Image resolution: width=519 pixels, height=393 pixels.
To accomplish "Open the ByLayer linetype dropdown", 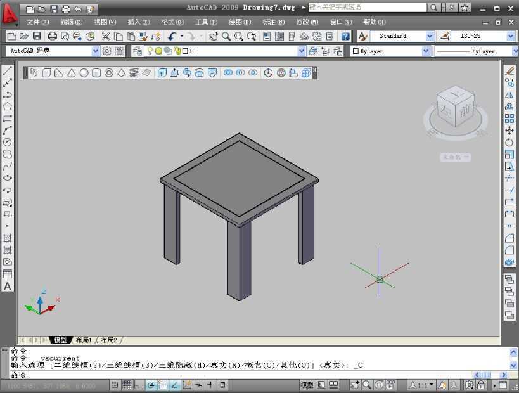I will click(x=516, y=51).
